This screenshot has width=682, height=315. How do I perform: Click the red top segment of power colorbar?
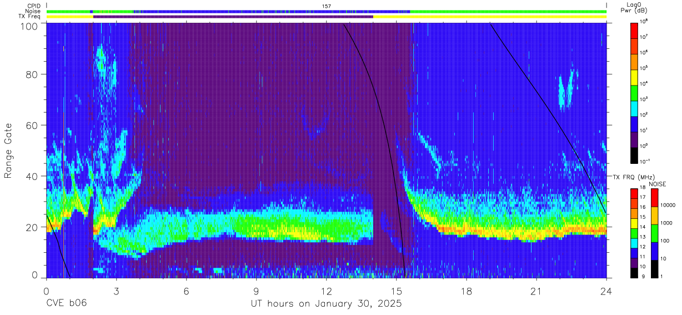tap(634, 29)
